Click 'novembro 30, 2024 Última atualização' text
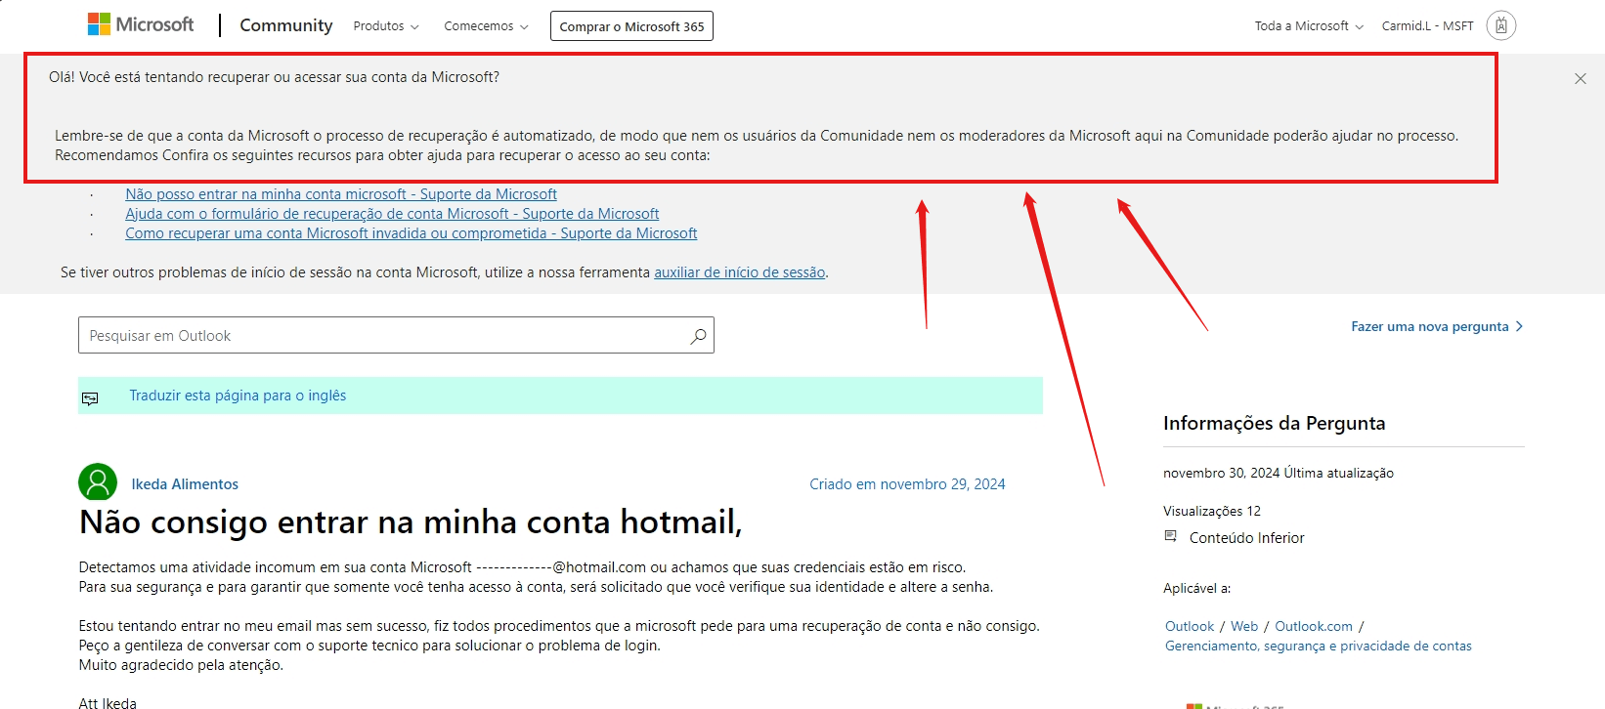The width and height of the screenshot is (1605, 709). (x=1279, y=473)
